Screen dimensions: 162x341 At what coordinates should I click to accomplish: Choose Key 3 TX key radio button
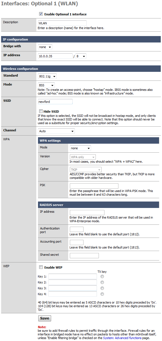[x=102, y=288]
